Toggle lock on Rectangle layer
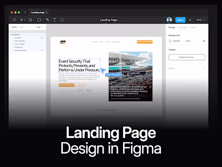The width and height of the screenshot is (222, 167). [42, 38]
